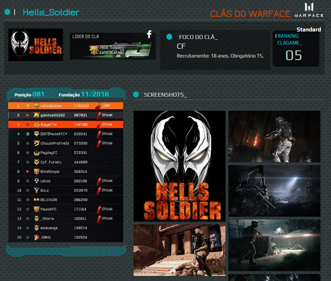
Task: Open the Hells Soldier clan logo thumbnail
Action: (x=35, y=44)
